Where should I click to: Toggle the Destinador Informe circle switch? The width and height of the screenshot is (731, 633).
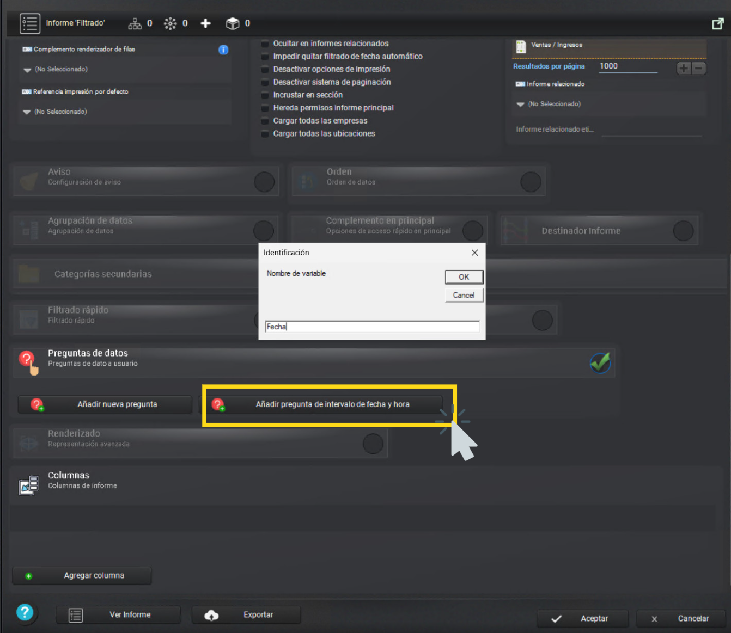(683, 231)
